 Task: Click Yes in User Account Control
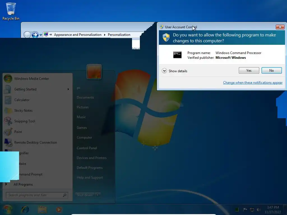[249, 70]
